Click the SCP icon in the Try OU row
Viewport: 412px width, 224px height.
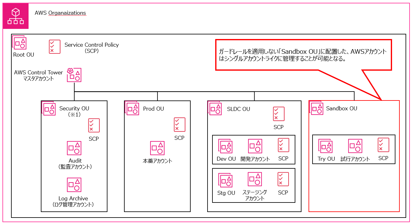(x=384, y=145)
